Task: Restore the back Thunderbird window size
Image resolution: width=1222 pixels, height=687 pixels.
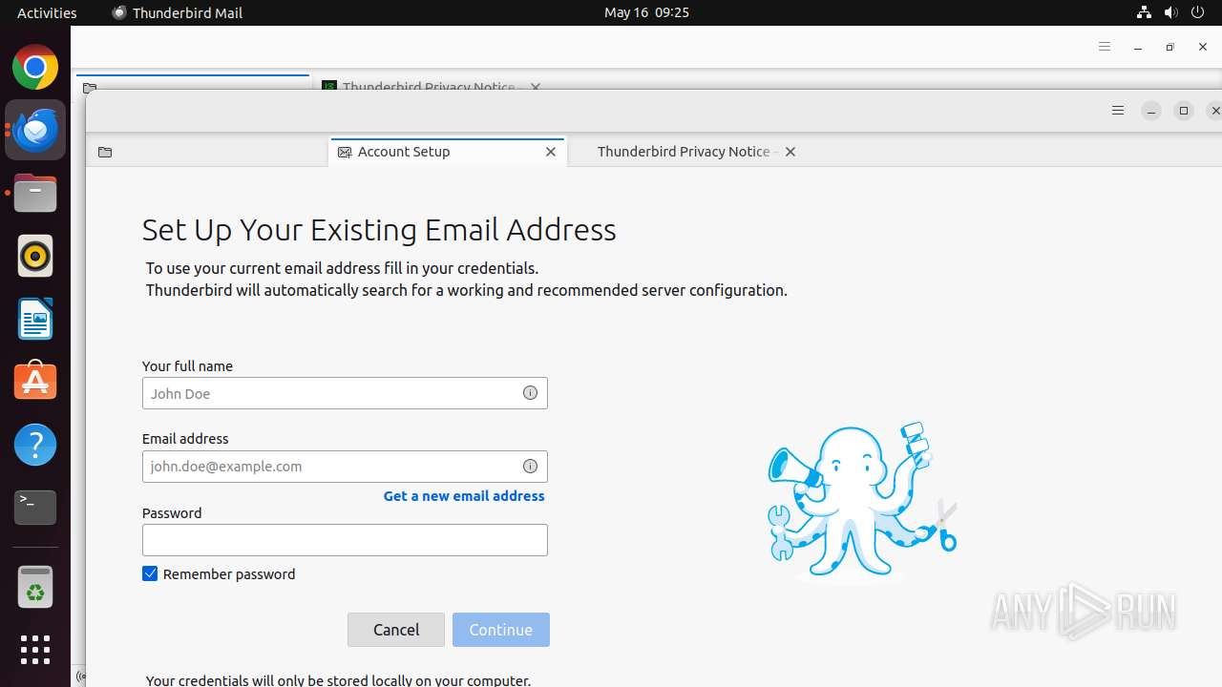Action: click(x=1170, y=47)
